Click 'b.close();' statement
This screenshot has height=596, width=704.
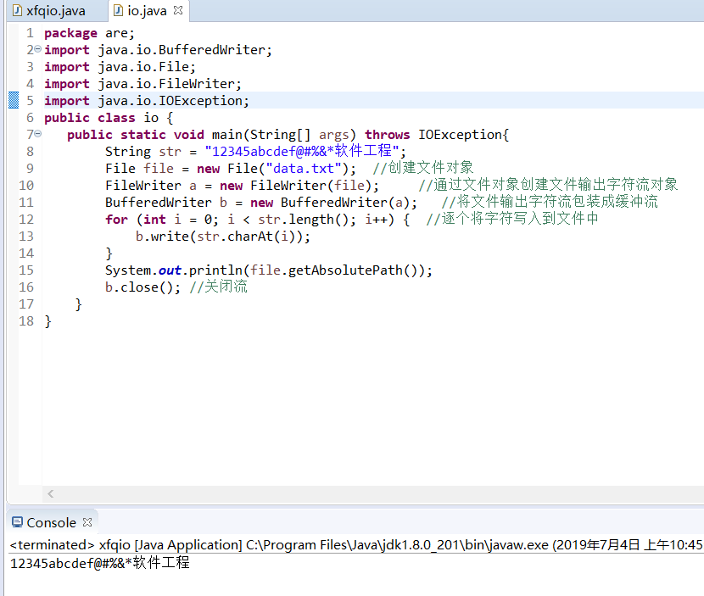[x=142, y=287]
